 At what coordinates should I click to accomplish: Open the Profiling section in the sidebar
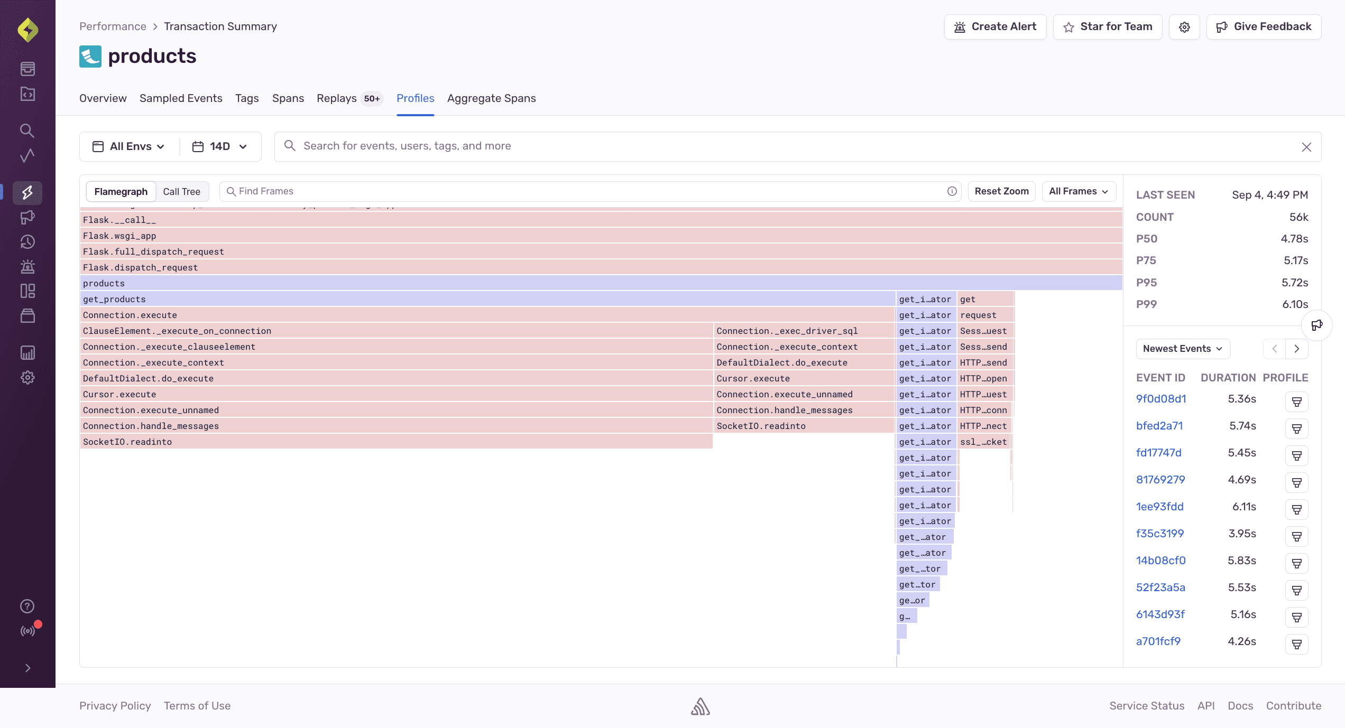point(27,193)
